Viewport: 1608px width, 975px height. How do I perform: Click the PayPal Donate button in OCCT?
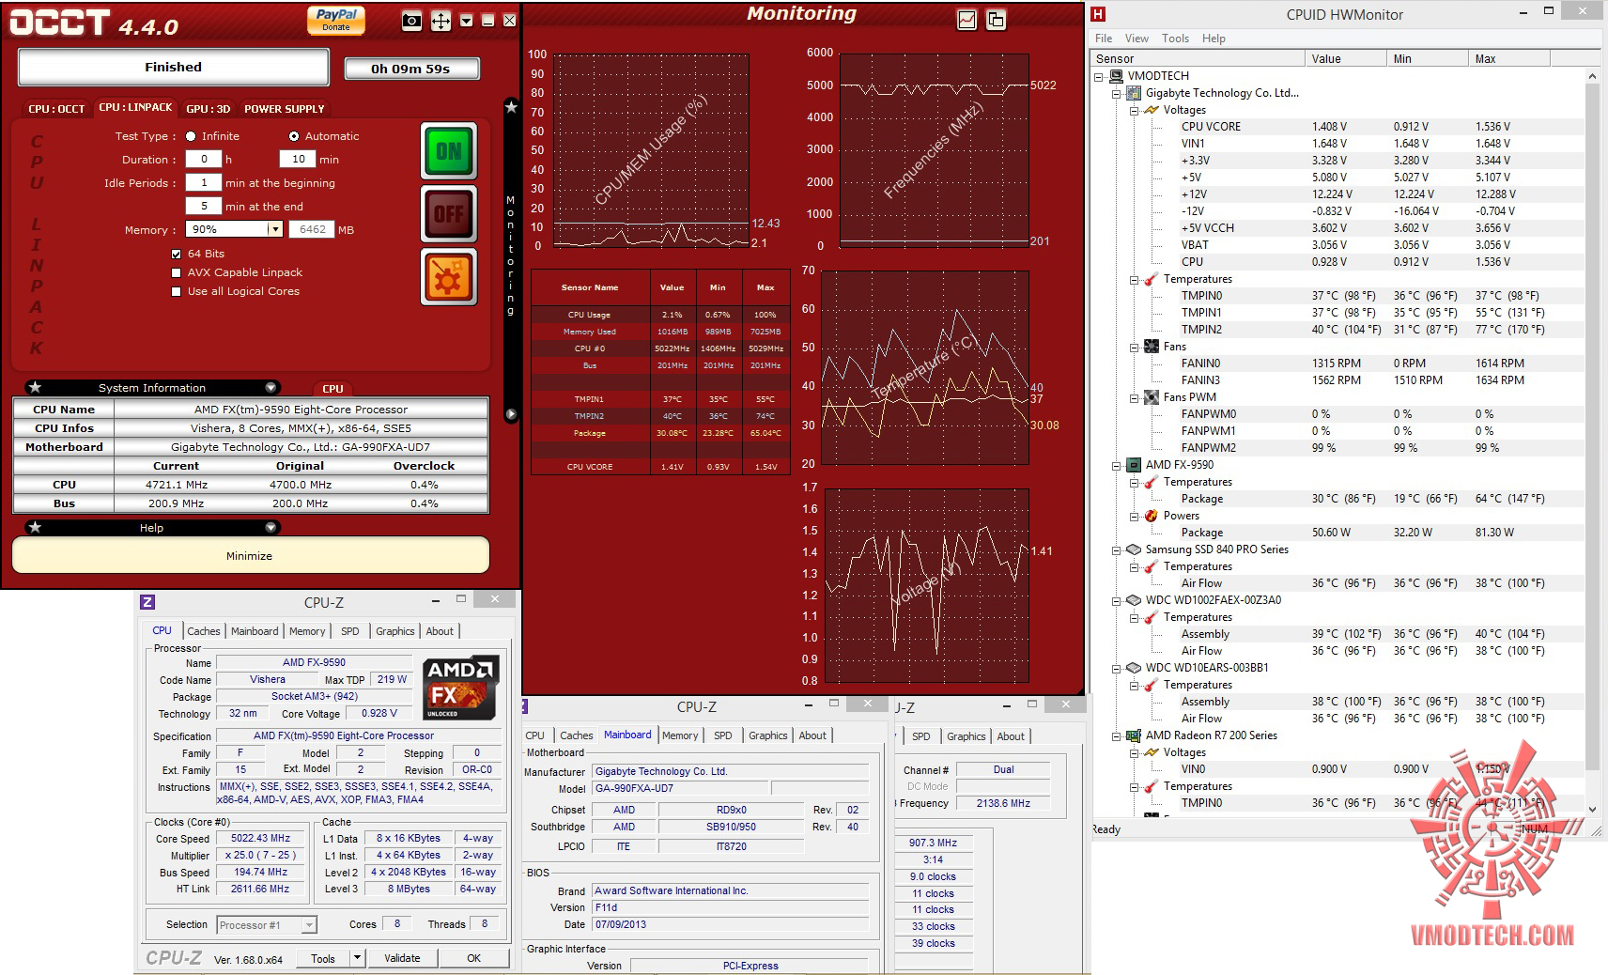coord(336,20)
